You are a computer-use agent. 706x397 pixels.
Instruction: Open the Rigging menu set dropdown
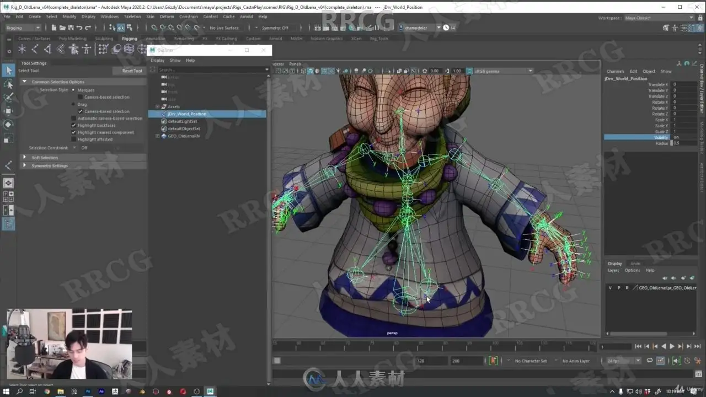[x=23, y=28]
